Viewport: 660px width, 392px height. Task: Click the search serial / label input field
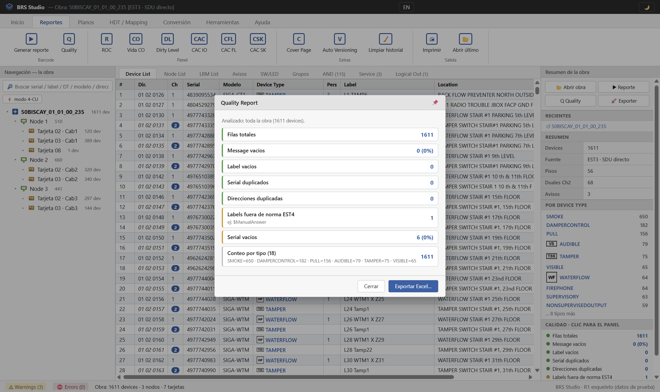58,86
